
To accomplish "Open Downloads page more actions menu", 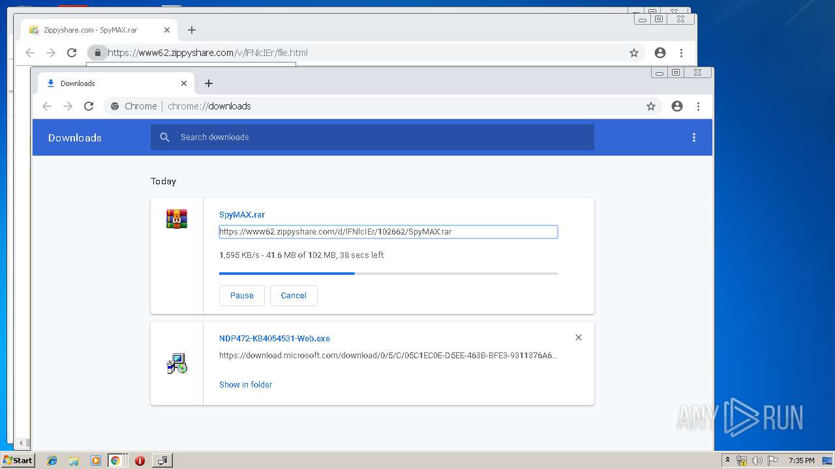I will click(694, 137).
